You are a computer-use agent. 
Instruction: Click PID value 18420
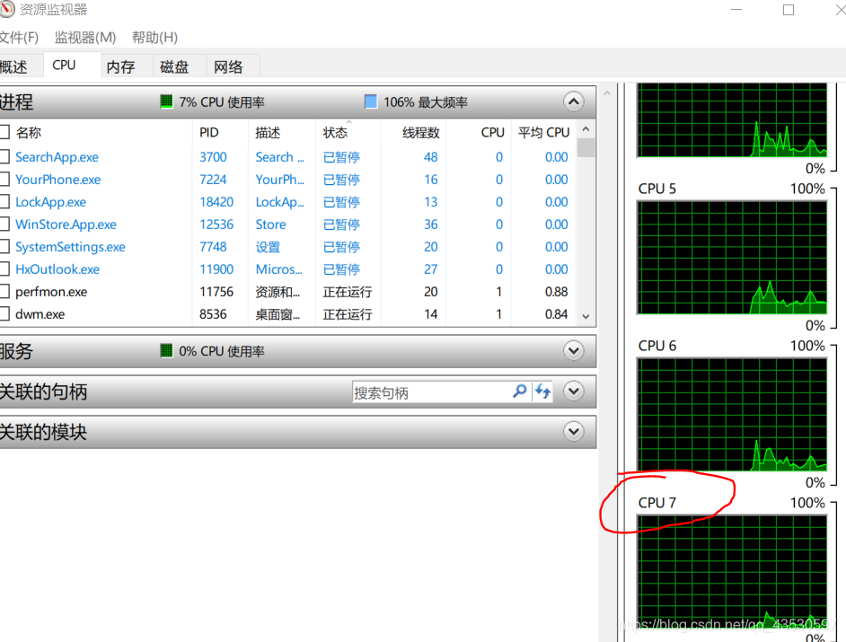[216, 202]
